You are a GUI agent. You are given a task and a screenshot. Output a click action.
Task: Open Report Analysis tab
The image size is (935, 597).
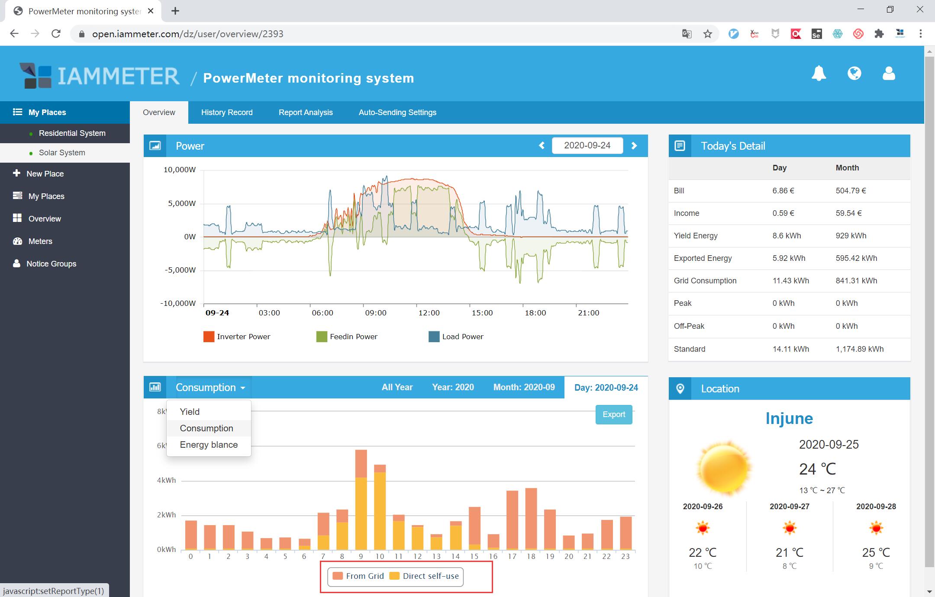[x=306, y=112]
